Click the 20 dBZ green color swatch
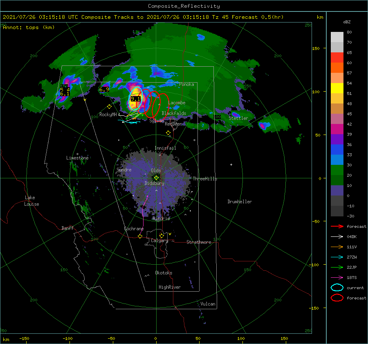This screenshot has height=344, width=368. click(x=337, y=180)
